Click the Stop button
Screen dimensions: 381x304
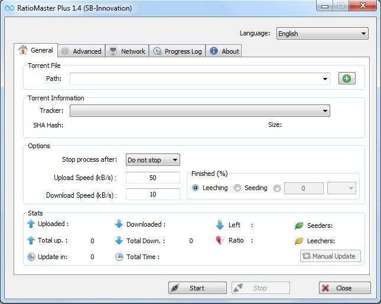pos(260,288)
